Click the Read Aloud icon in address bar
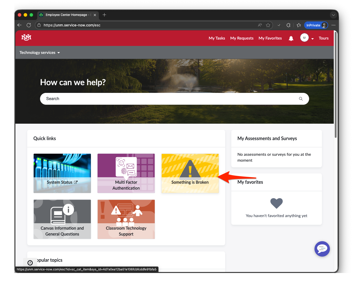The image size is (353, 292). [260, 25]
